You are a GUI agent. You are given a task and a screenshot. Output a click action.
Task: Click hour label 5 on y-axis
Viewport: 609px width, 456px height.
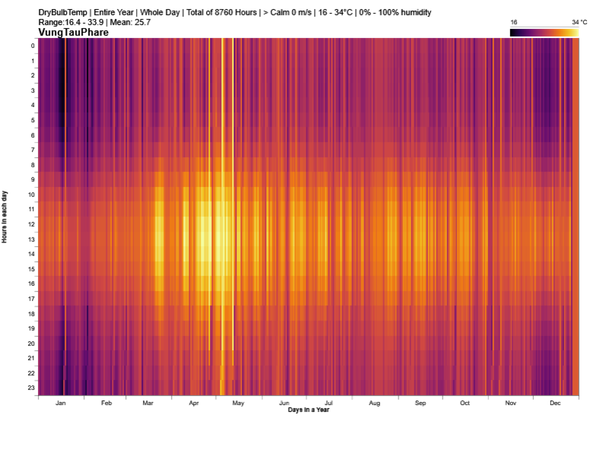coord(33,120)
